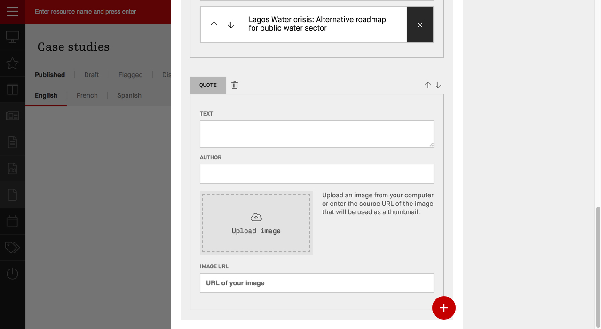Switch to the Draft tab
The width and height of the screenshot is (601, 329).
pos(92,75)
